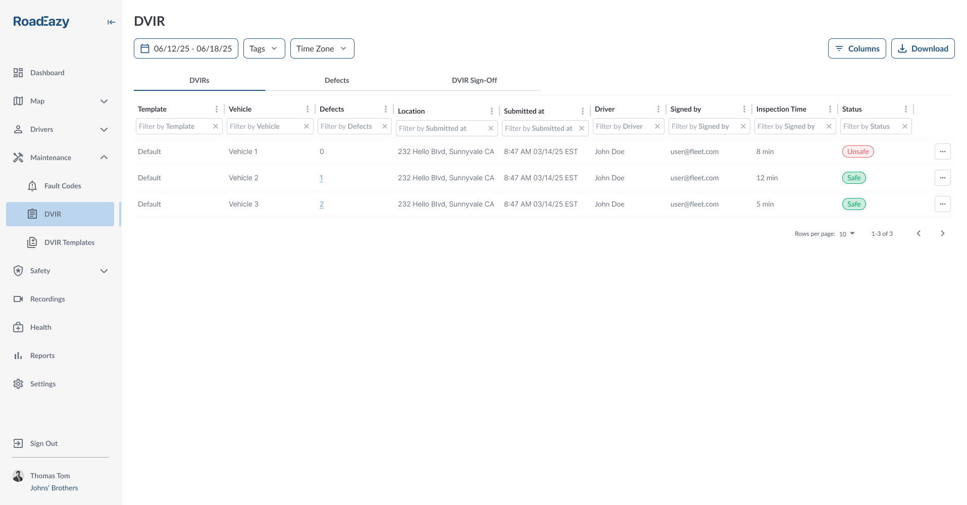
Task: Open row actions for Vehicle 3
Action: click(x=942, y=204)
